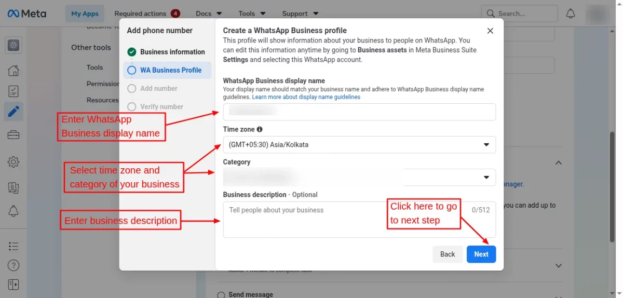This screenshot has width=623, height=298.
Task: Open the Category dropdown
Action: 359,178
